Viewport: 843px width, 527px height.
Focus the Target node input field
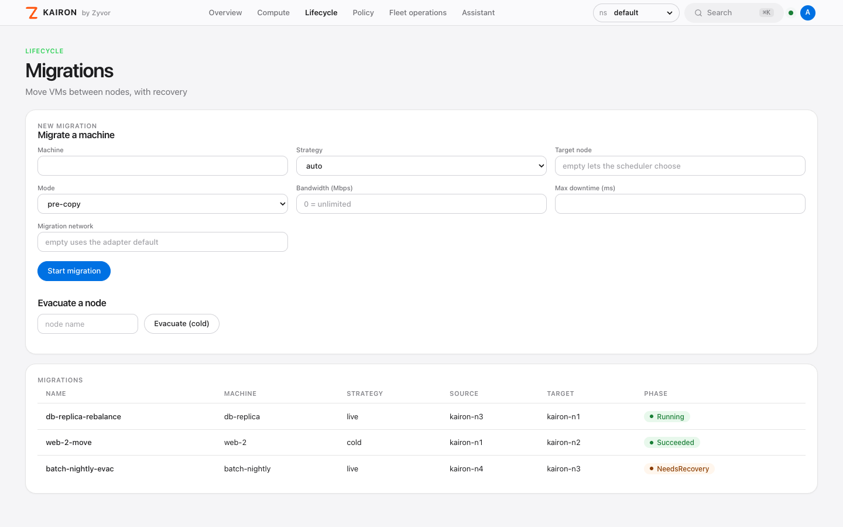(680, 166)
